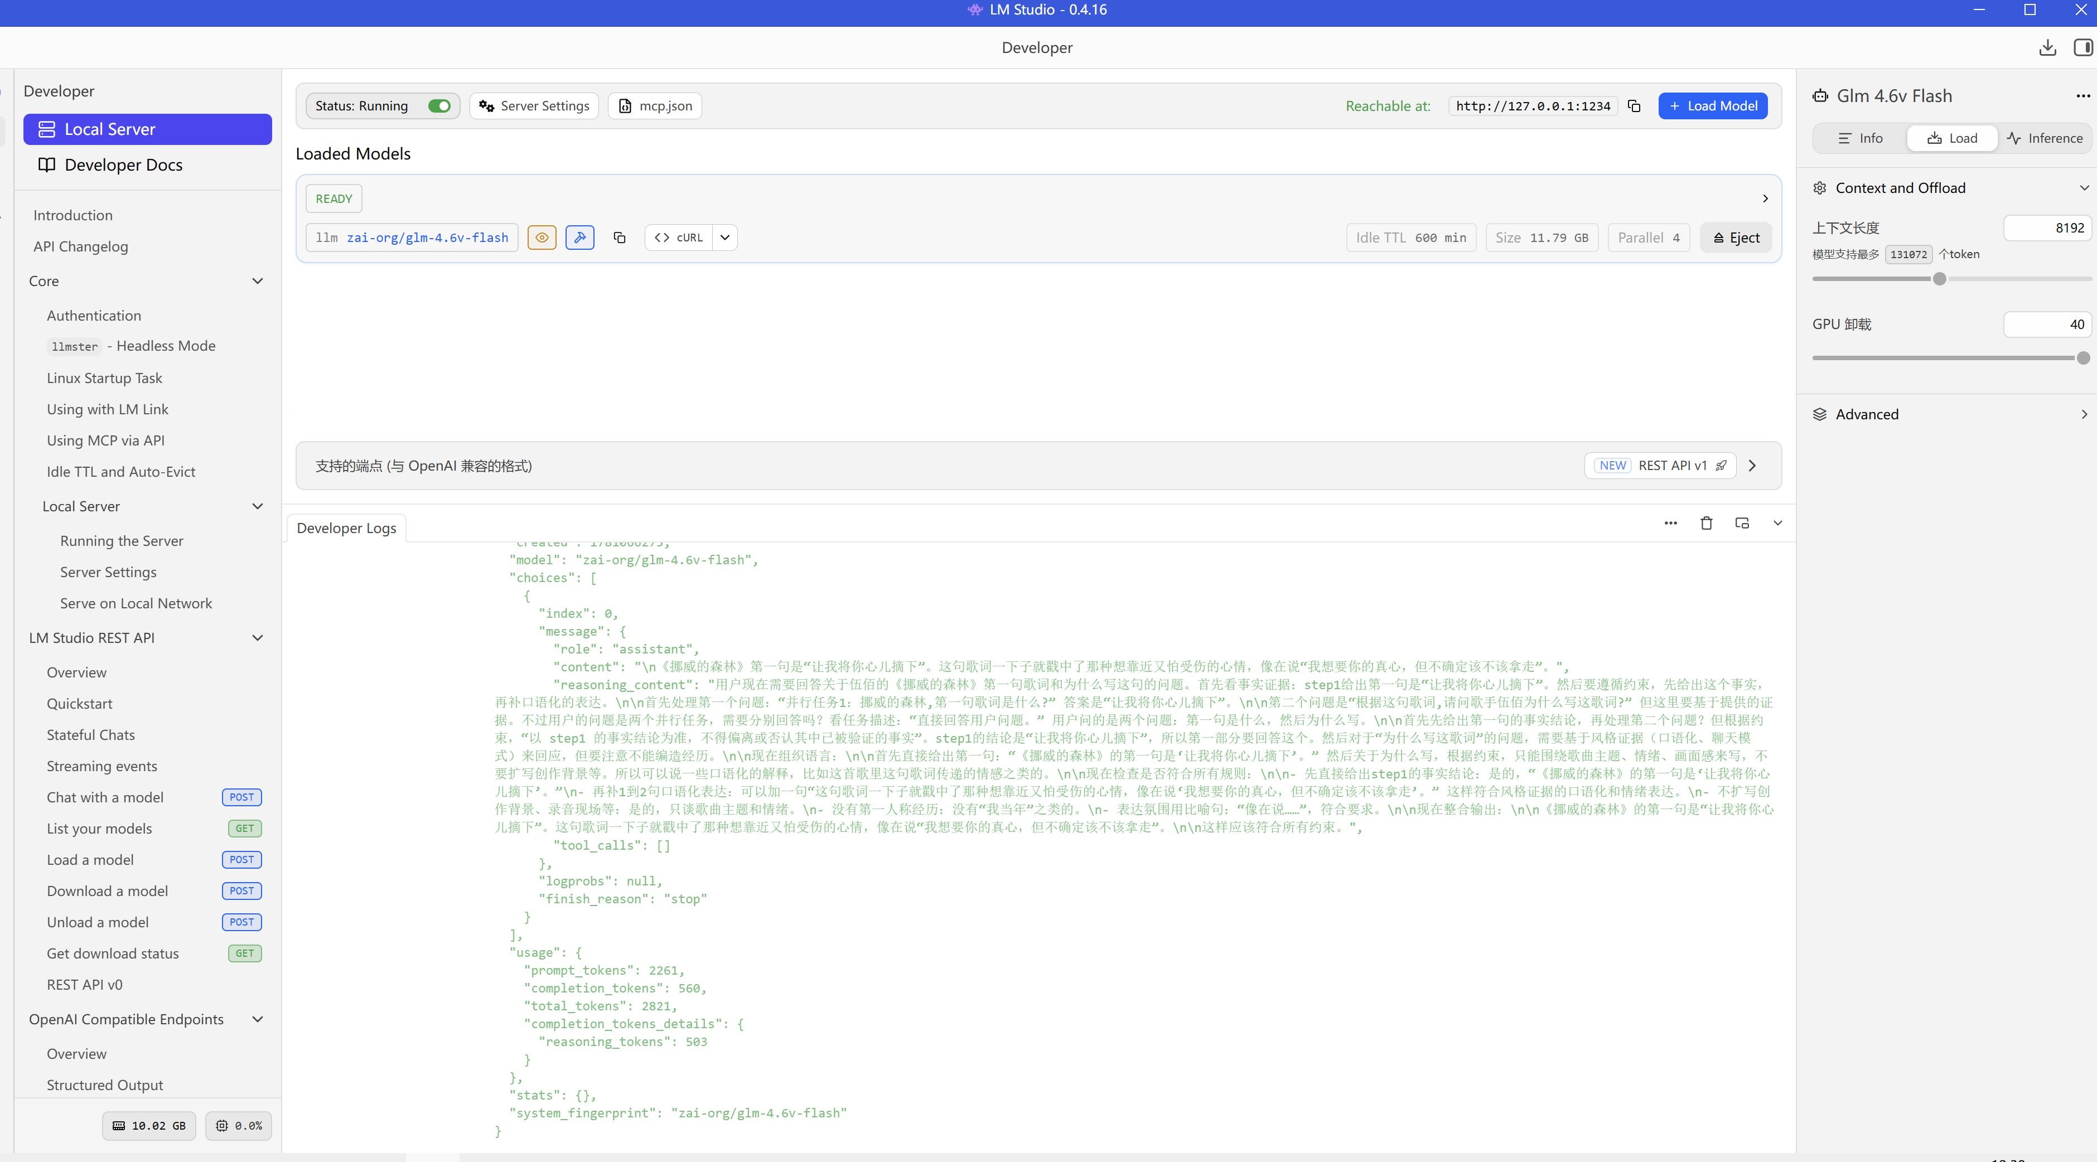Open Get download status GET endpoint
The image size is (2097, 1162).
click(154, 953)
